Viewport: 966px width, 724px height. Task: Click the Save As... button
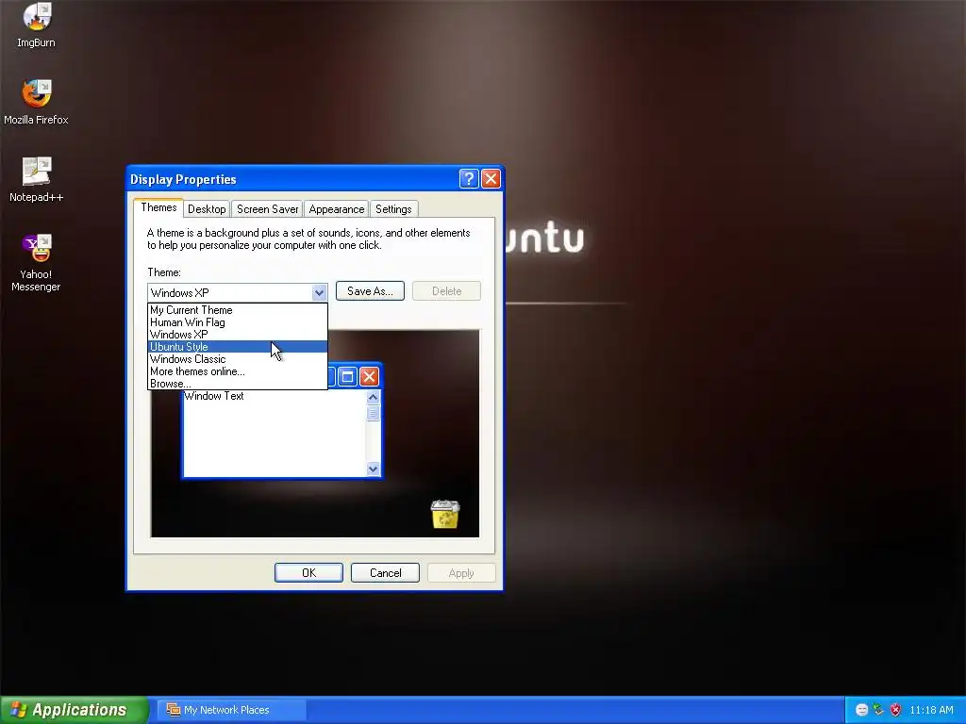370,291
